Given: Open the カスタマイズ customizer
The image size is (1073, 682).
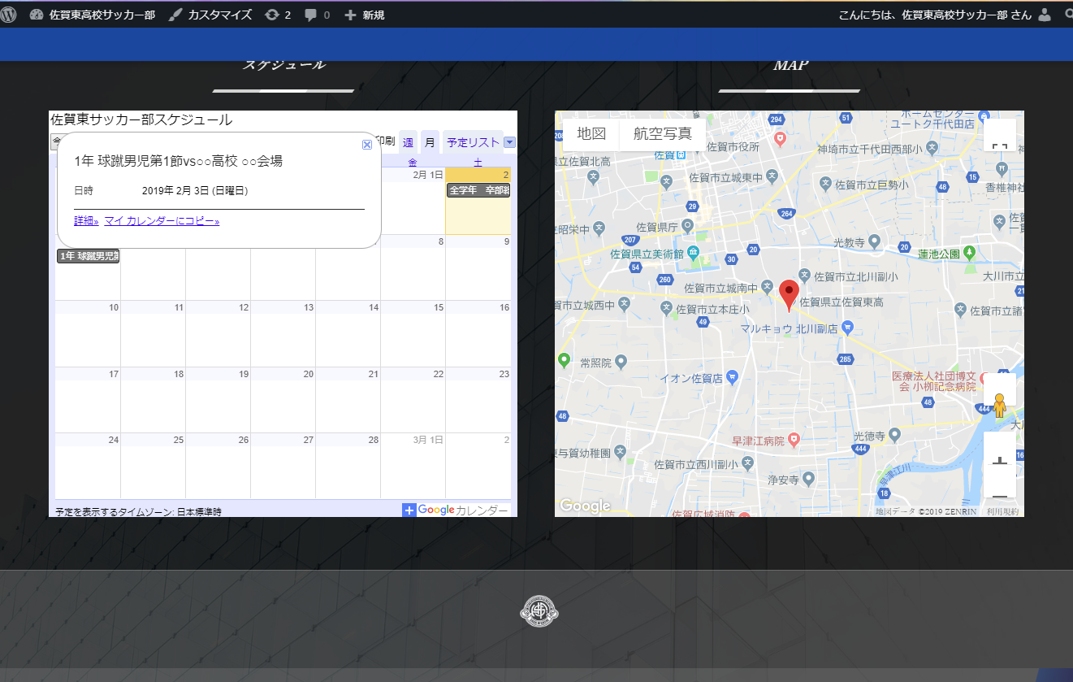Looking at the screenshot, I should (x=211, y=15).
